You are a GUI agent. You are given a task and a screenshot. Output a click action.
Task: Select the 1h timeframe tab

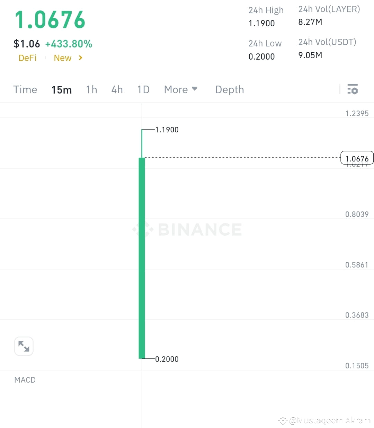point(91,89)
